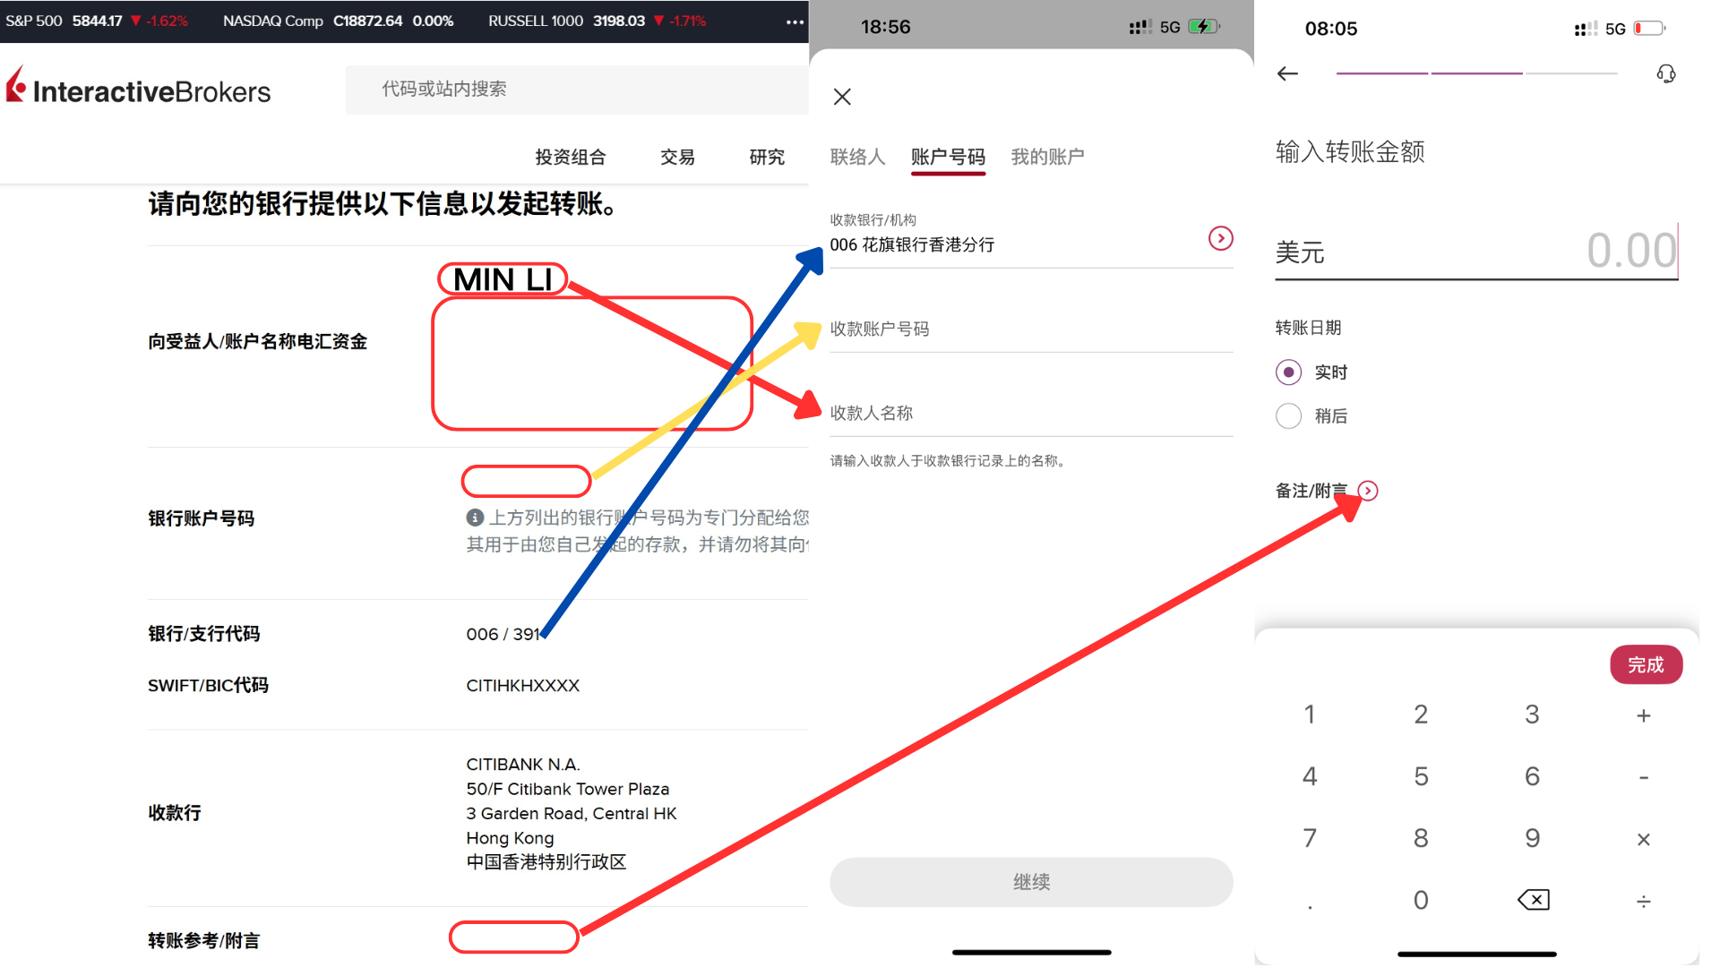
Task: Click info icon beside bank account note
Action: coord(475,518)
